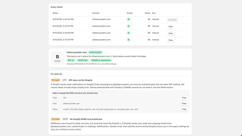Select the 9/11/2026, 5:47:21 PM timestamp
Screen dimensions: 242x136
63,26
